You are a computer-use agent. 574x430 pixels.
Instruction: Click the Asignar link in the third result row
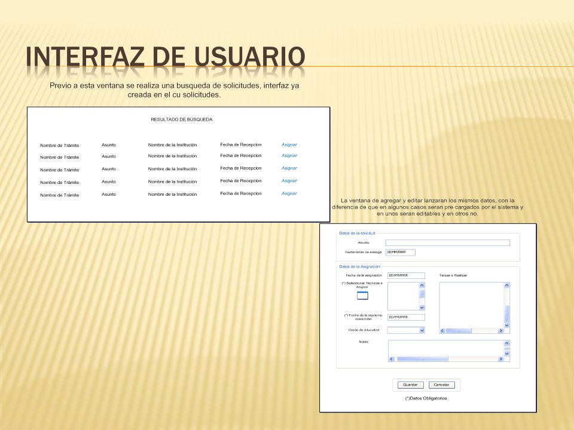click(x=289, y=168)
